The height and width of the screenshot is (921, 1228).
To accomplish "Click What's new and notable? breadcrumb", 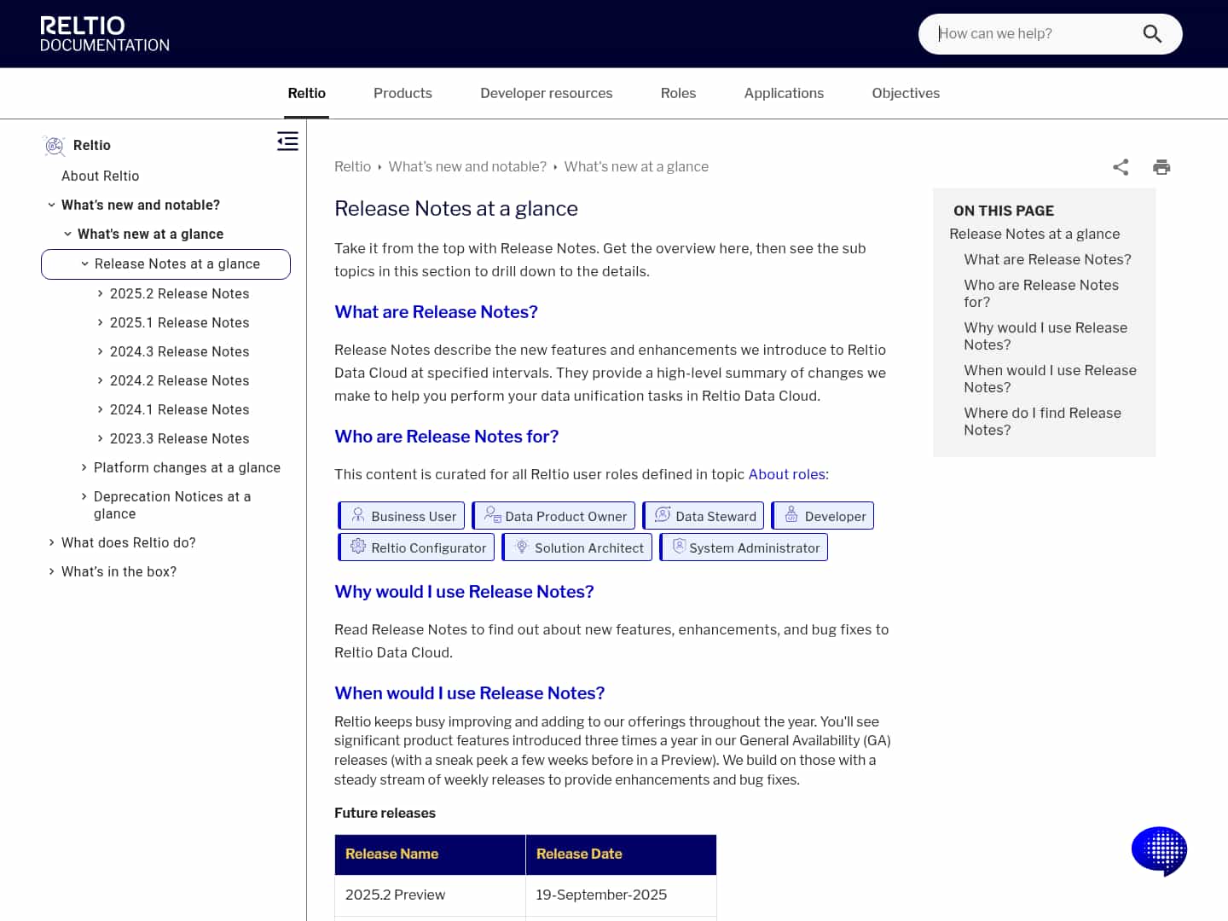I will [467, 167].
